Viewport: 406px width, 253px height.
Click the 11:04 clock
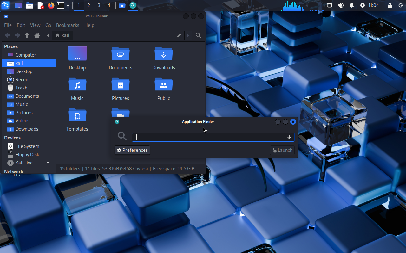374,5
